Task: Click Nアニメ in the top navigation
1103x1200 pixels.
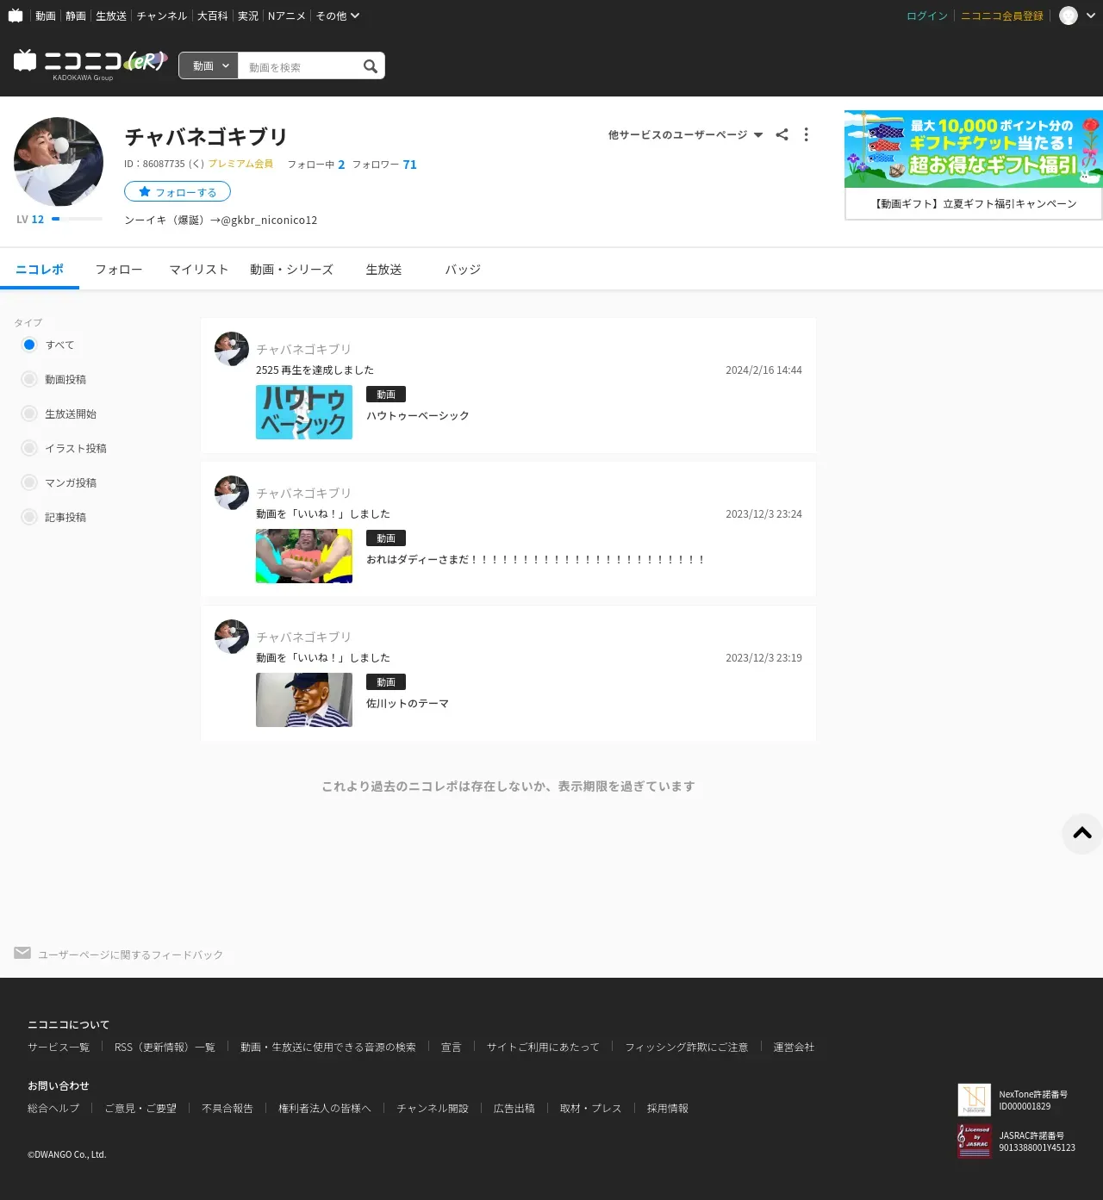Action: (287, 16)
